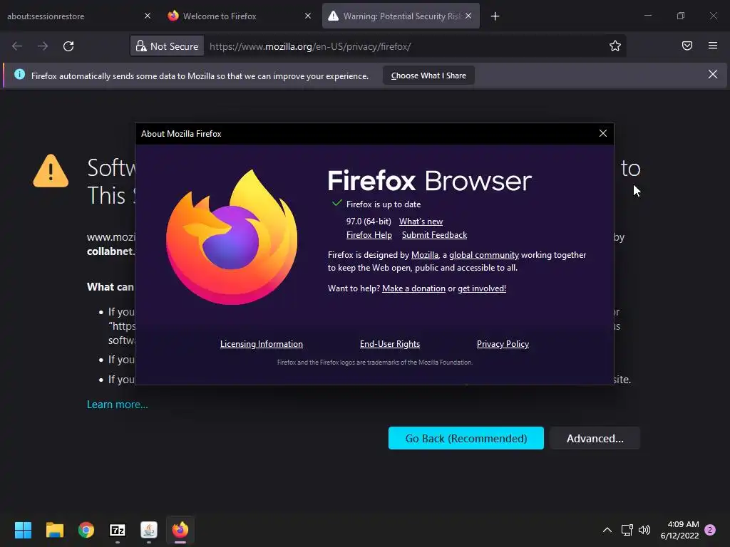The width and height of the screenshot is (730, 547).
Task: Open the Firefox hamburger menu
Action: (713, 46)
